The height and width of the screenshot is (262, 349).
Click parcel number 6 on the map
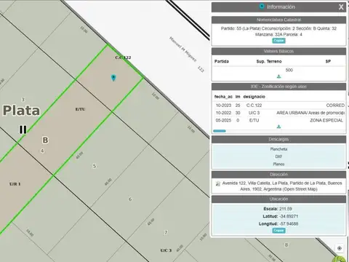[x=130, y=199]
